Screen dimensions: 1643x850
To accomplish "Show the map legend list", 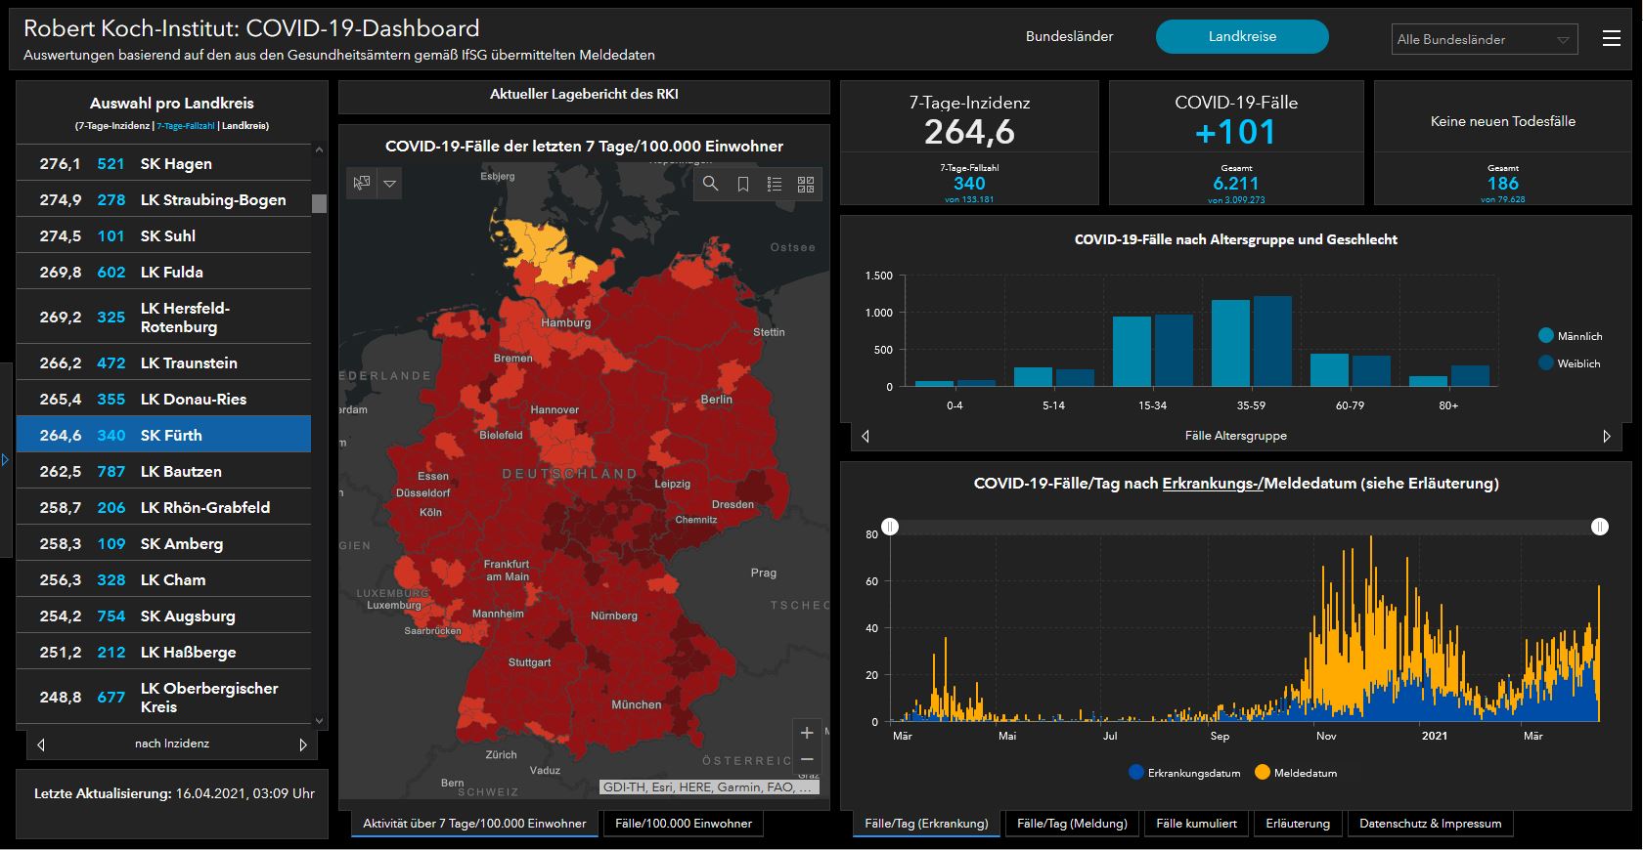I will click(775, 184).
